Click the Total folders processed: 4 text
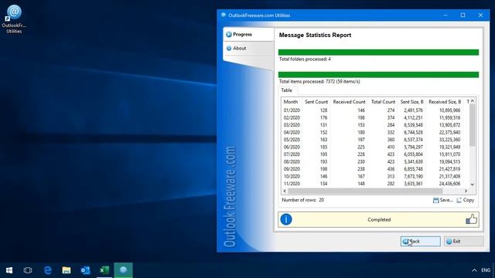Image resolution: width=495 pixels, height=278 pixels. tap(305, 59)
